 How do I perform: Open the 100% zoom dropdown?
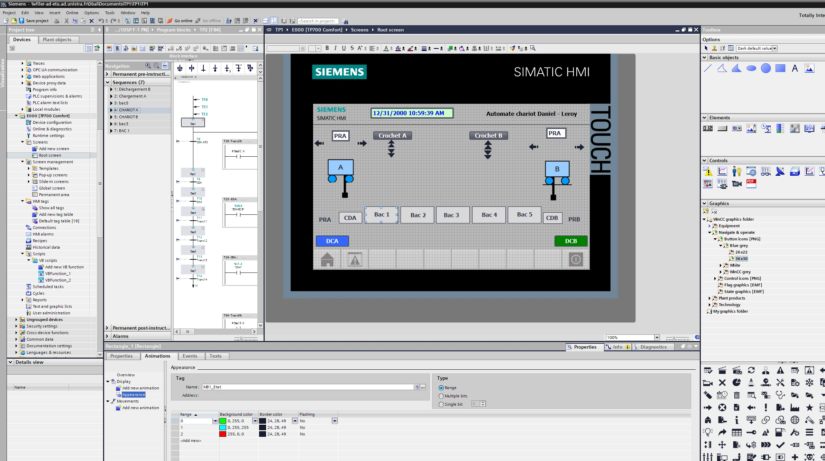(x=657, y=338)
